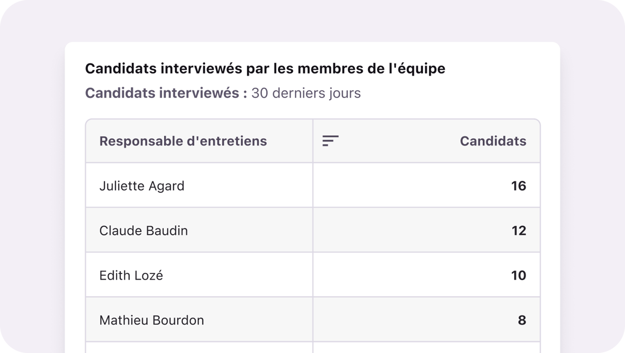Open the Candidats interviewés period selector
This screenshot has height=353, width=625.
pyautogui.click(x=306, y=93)
